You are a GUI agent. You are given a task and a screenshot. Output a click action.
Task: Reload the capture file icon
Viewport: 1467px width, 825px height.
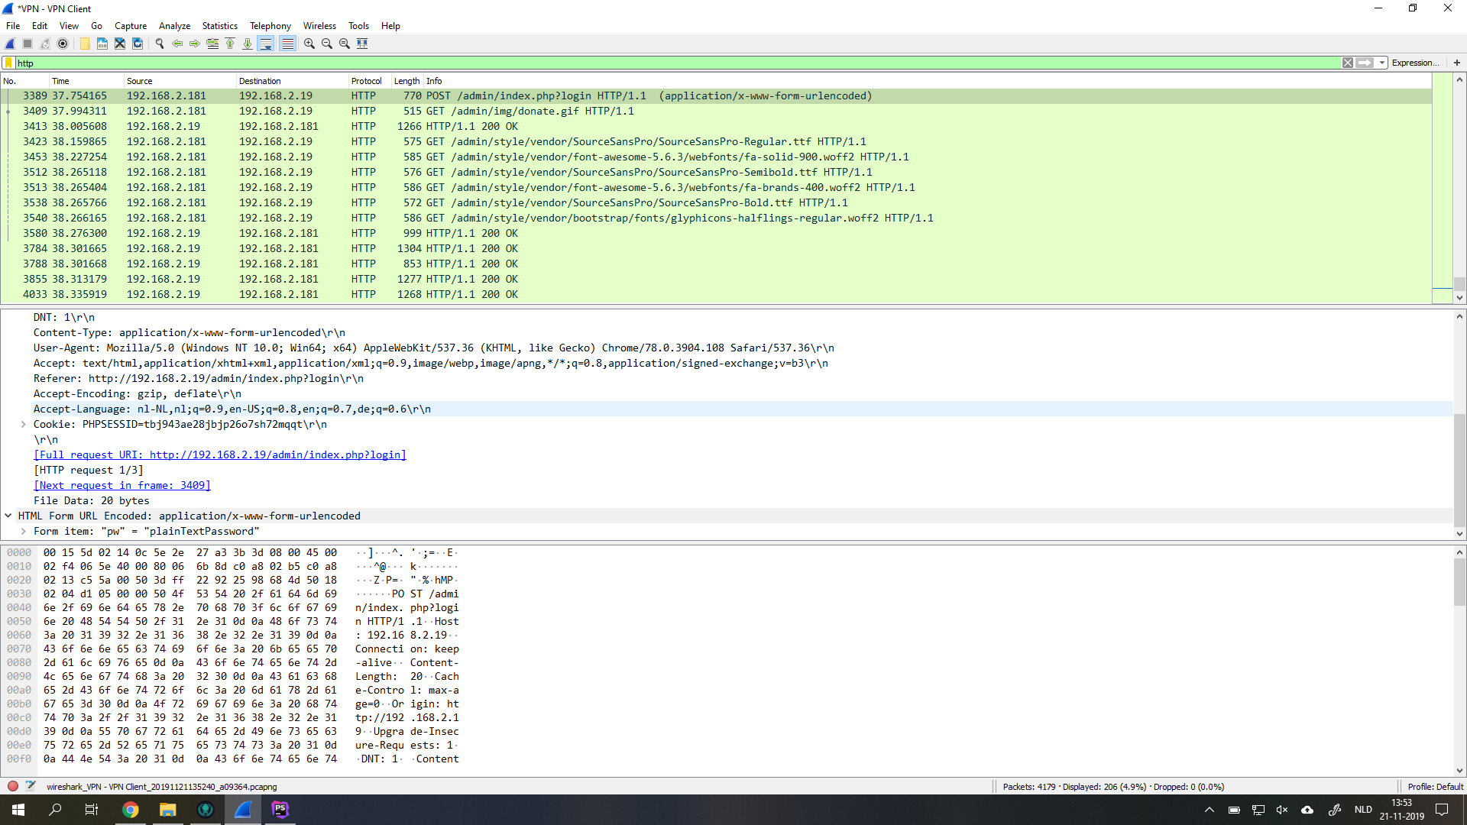(138, 44)
